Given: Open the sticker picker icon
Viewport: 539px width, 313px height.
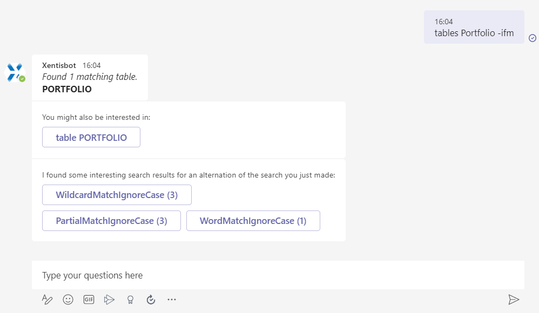Looking at the screenshot, I should [x=109, y=300].
